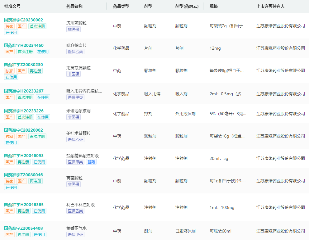Image resolution: width=309 pixels, height=240 pixels.
Task: Select drug name 利巴韦林注射液
Action: pyautogui.click(x=80, y=205)
